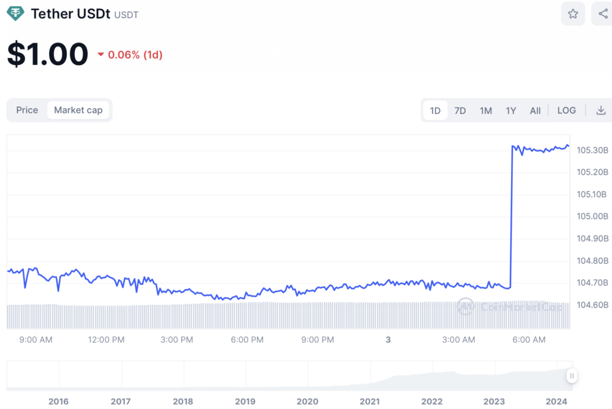Open the share icon button
Screen dimensions: 612x409
(x=602, y=14)
